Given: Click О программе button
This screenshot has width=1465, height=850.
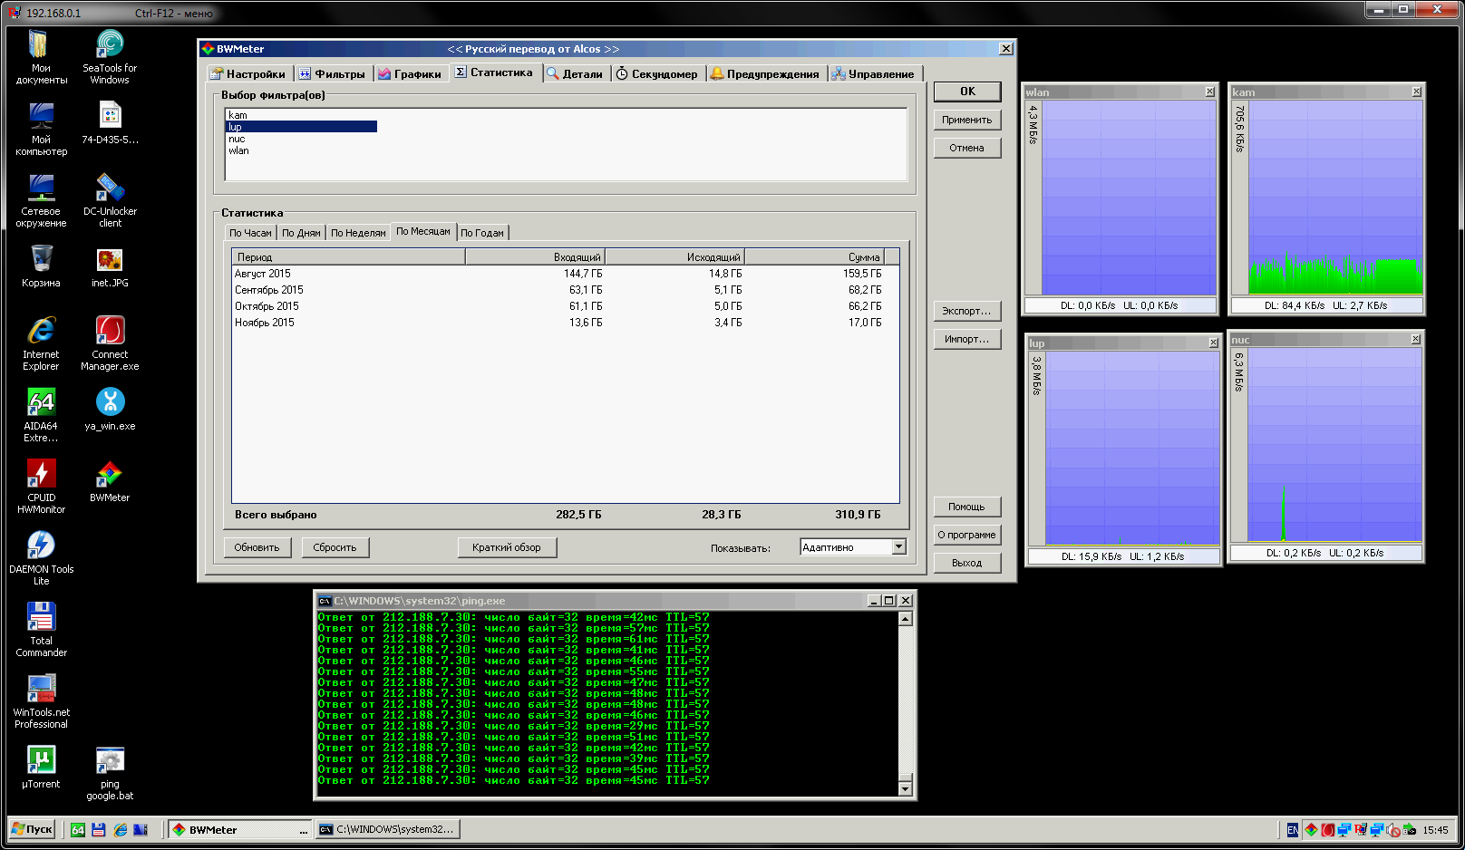Looking at the screenshot, I should 967,535.
